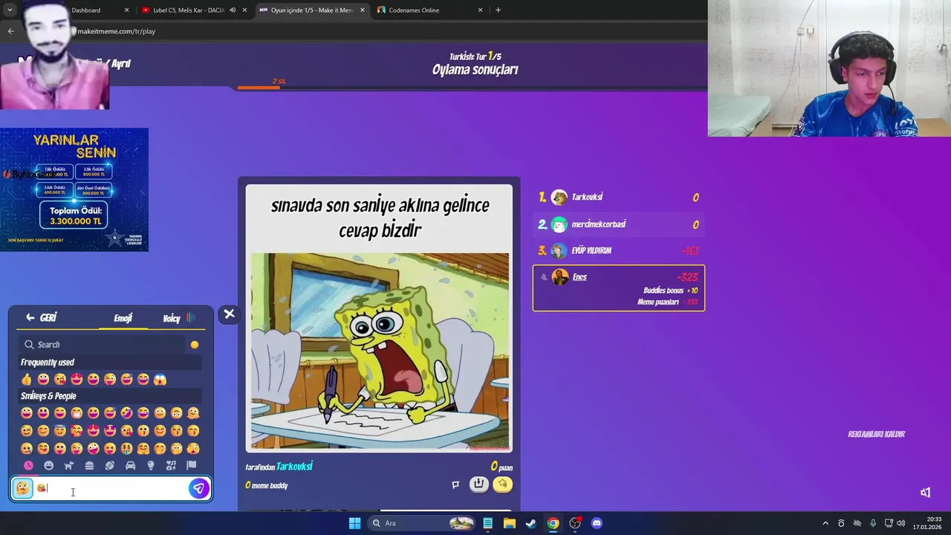This screenshot has width=951, height=535.
Task: Open Notepad from the taskbar
Action: [487, 523]
